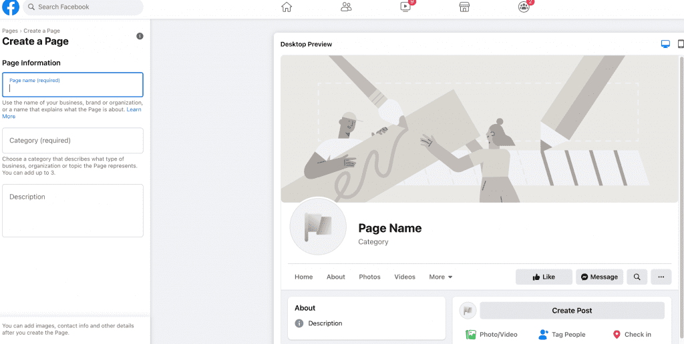
Task: Click the info icon beside Create a Page
Action: (140, 36)
